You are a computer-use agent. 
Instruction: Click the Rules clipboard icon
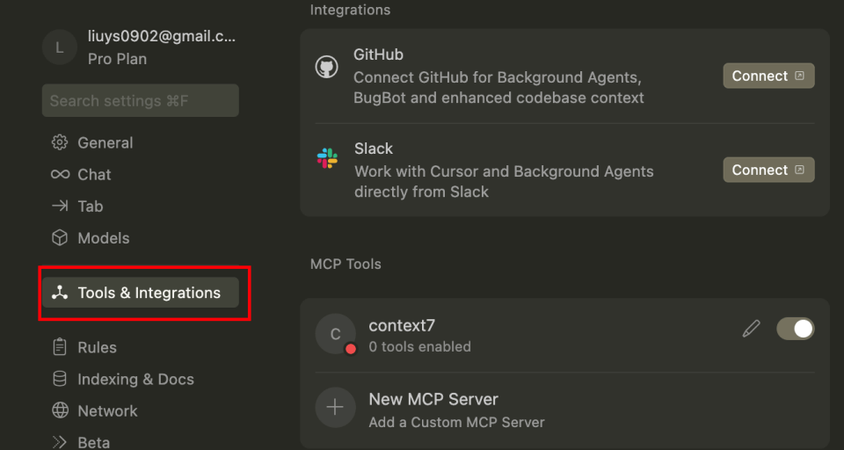[60, 347]
